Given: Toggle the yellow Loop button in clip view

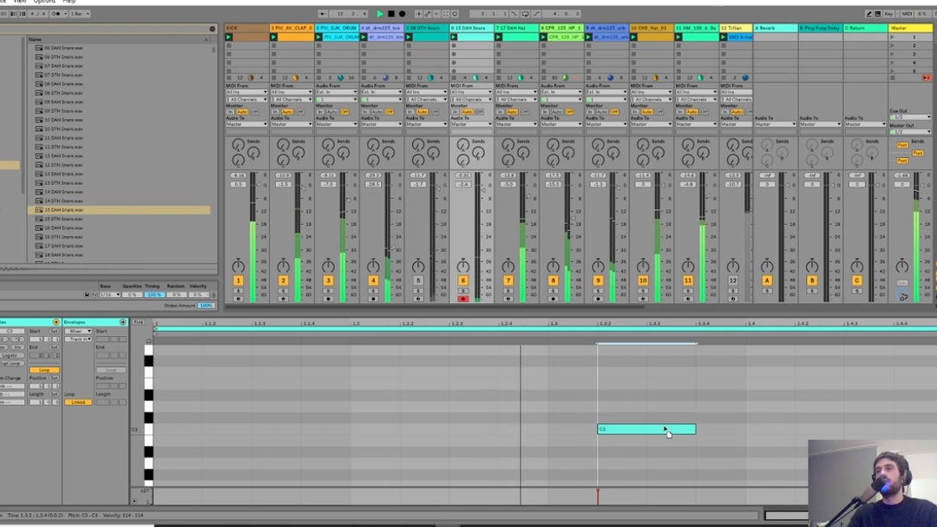Looking at the screenshot, I should click(43, 370).
